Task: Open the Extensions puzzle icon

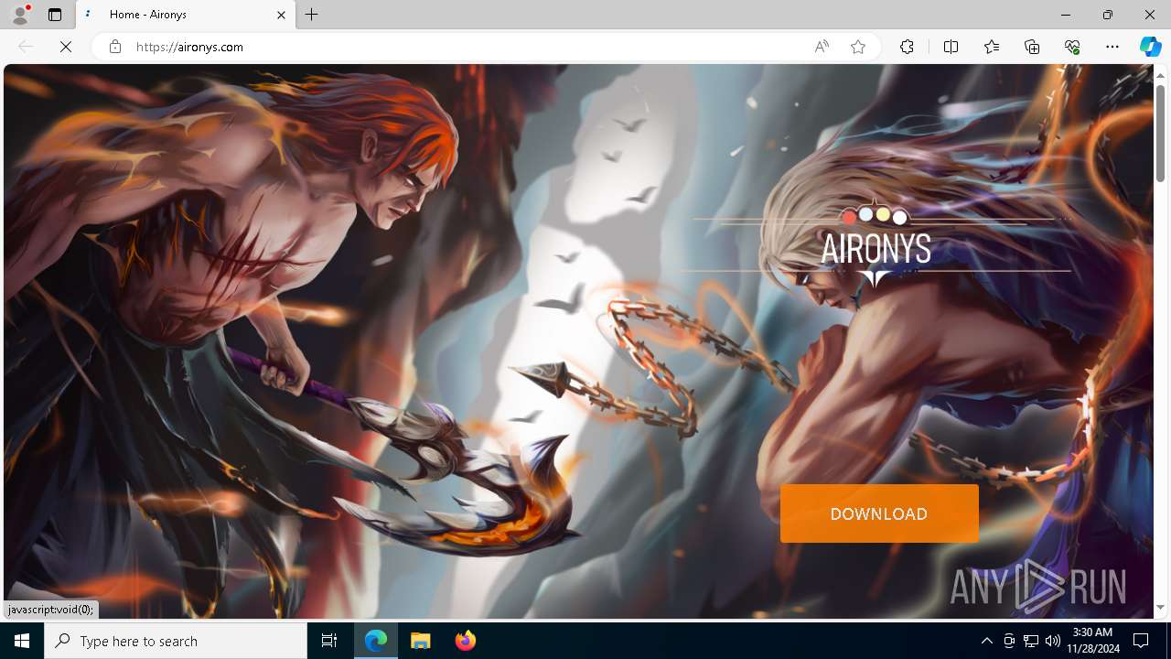Action: (907, 47)
